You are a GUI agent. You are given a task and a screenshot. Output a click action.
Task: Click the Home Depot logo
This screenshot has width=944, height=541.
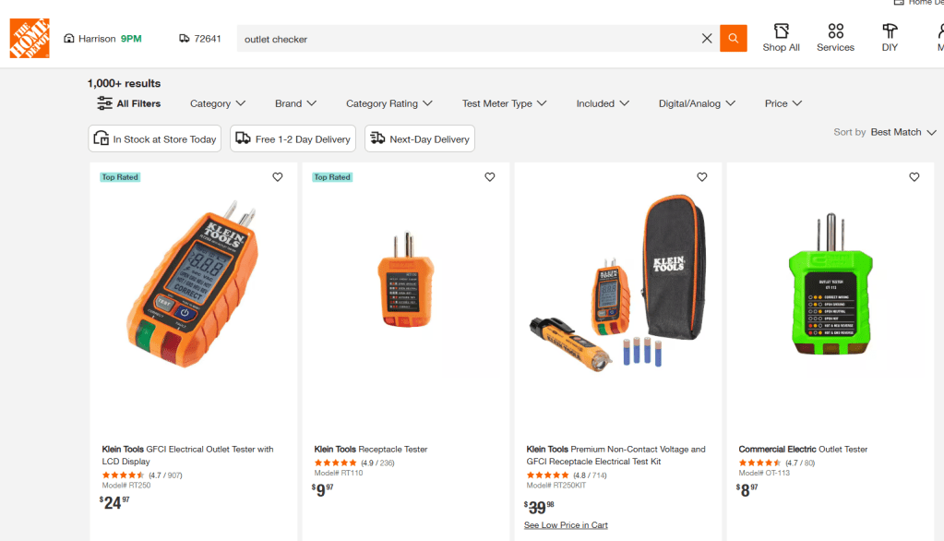click(x=30, y=39)
